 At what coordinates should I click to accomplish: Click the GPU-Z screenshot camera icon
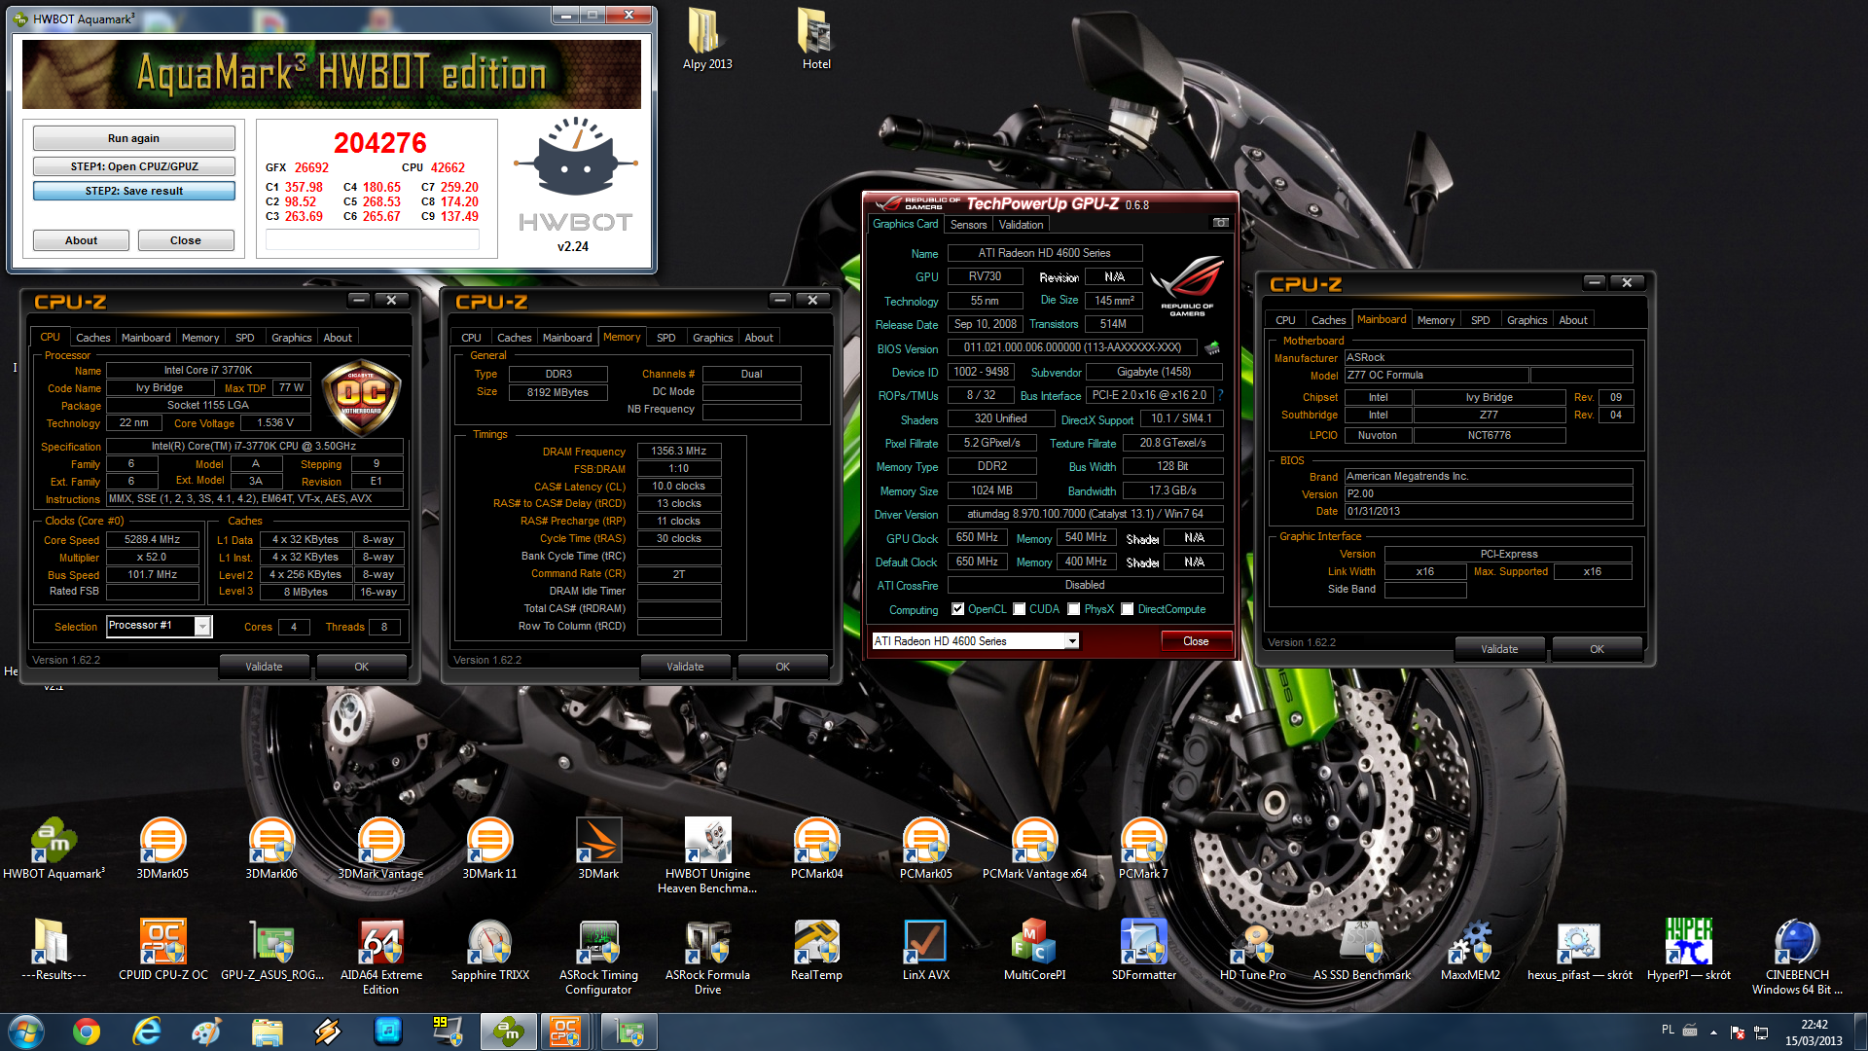click(x=1220, y=223)
